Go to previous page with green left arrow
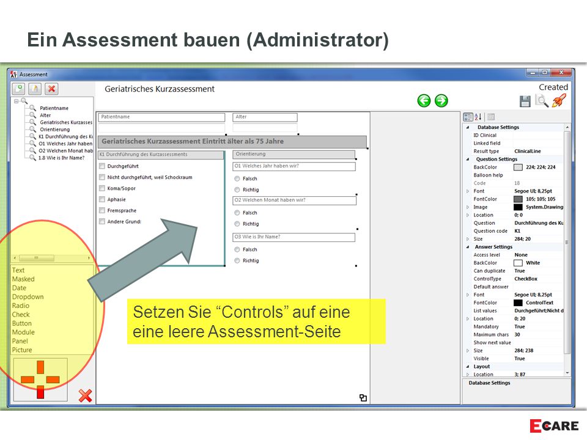The width and height of the screenshot is (587, 440). point(424,100)
